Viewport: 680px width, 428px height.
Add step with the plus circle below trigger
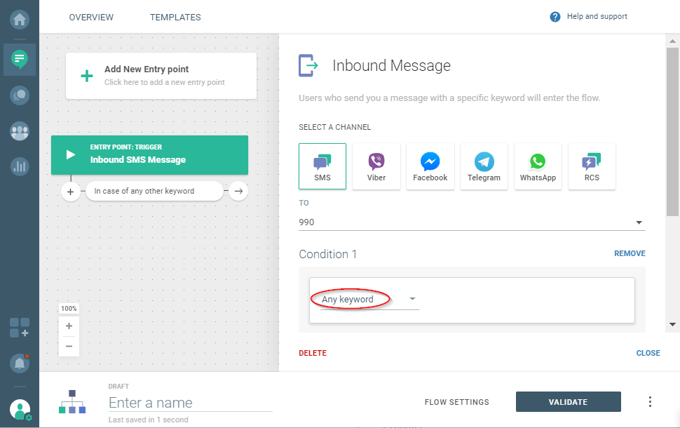pos(71,192)
